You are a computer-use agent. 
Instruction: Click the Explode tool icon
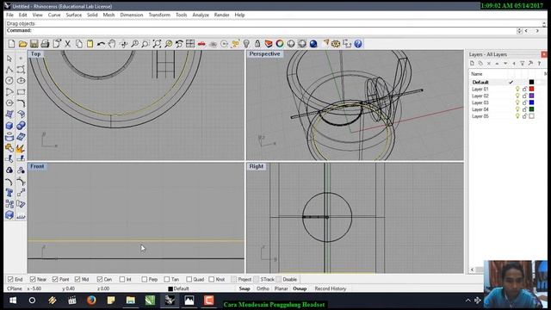pos(21,148)
